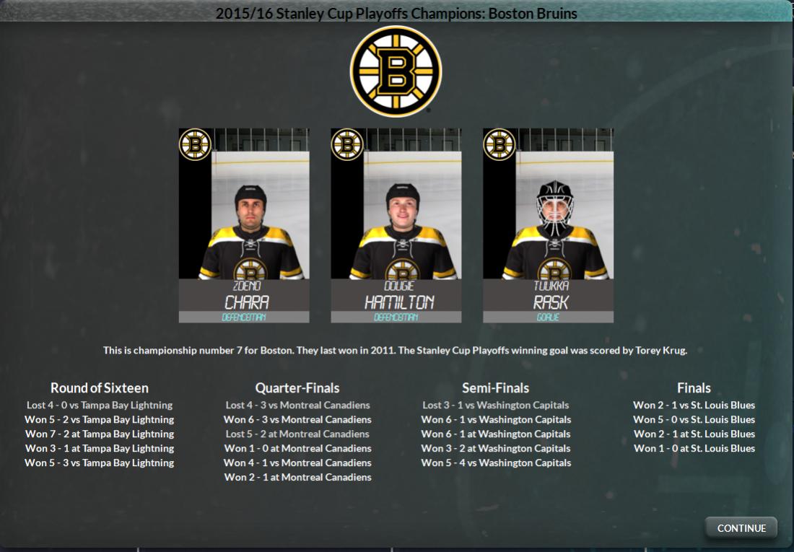This screenshot has width=794, height=552.
Task: Click Won 2 - 1 at St. Louis Blues
Action: click(x=694, y=434)
